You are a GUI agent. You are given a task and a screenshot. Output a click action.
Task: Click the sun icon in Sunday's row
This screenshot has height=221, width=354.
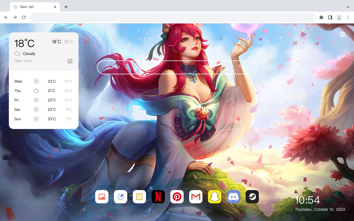coord(36,119)
